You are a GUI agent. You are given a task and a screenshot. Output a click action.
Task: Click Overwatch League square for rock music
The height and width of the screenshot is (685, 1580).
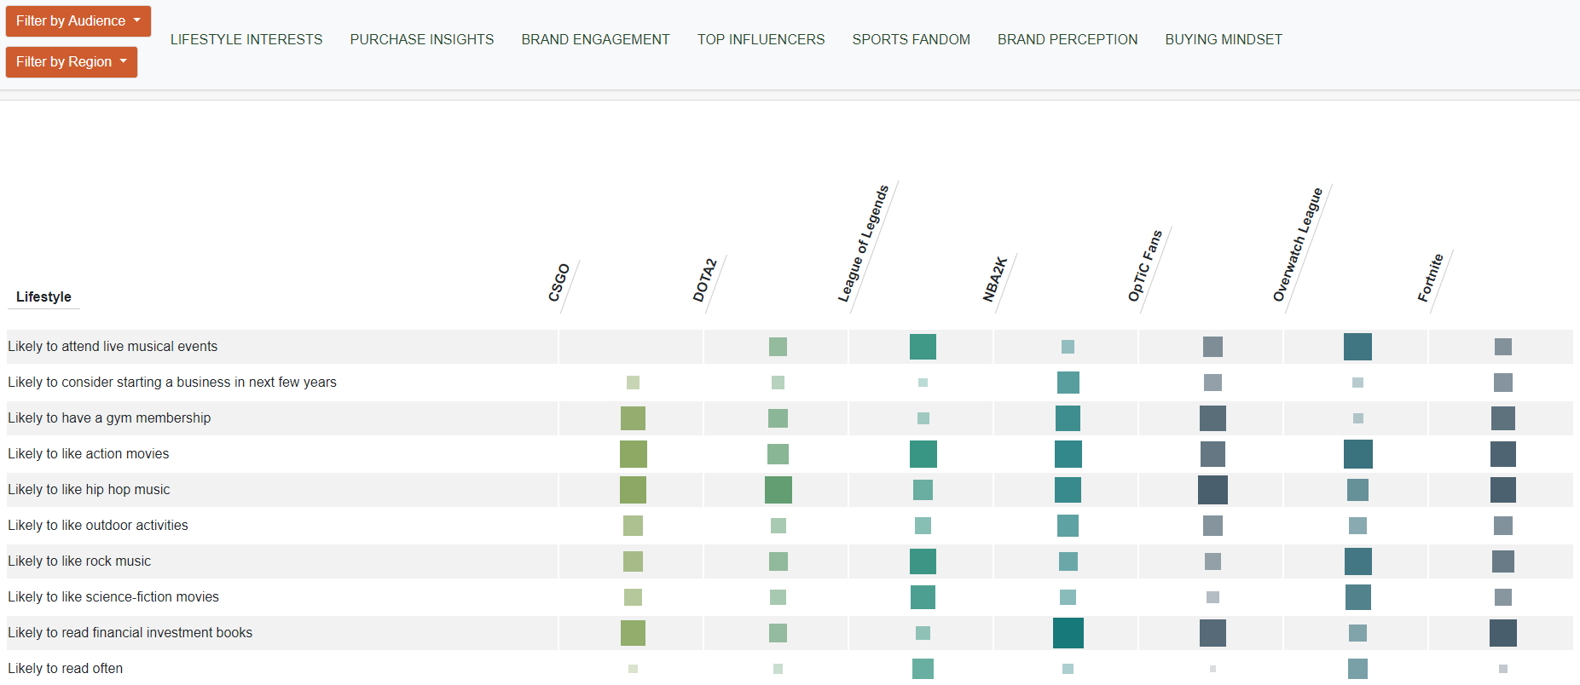tap(1357, 561)
